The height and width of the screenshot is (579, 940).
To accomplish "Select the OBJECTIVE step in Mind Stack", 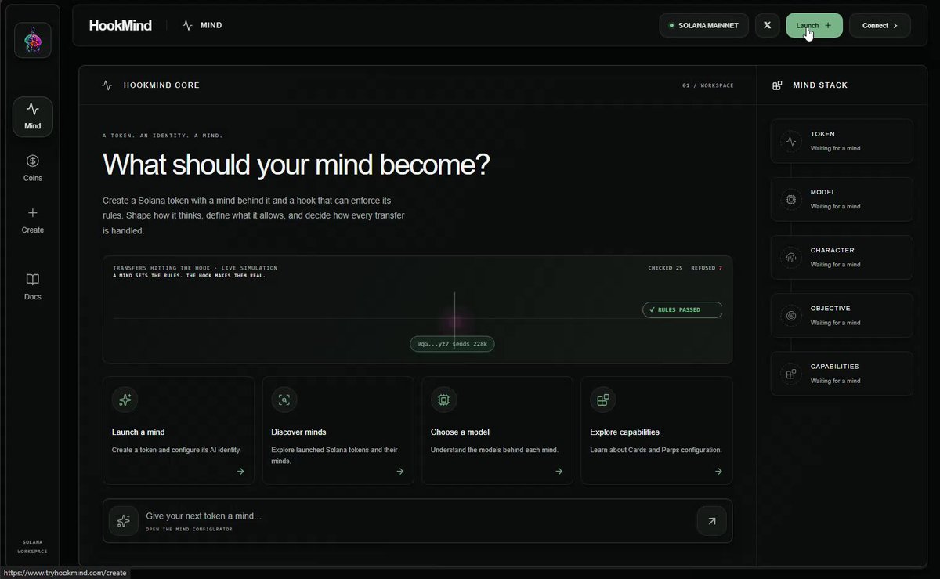I will tap(842, 315).
